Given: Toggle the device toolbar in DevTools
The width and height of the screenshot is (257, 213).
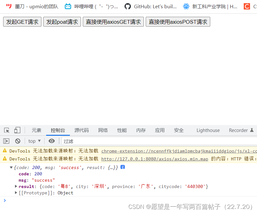Looking at the screenshot, I should point(17,130).
